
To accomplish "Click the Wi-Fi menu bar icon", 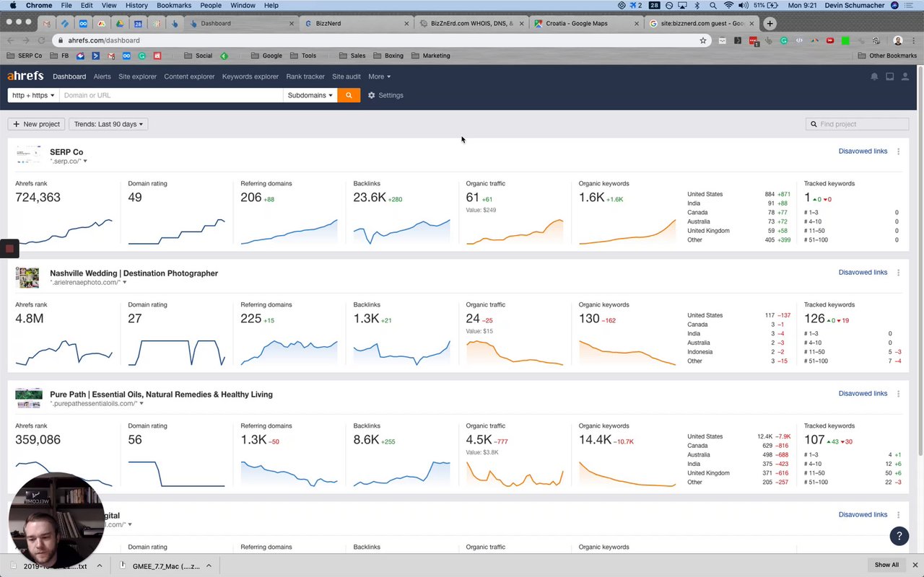I will 728,5.
